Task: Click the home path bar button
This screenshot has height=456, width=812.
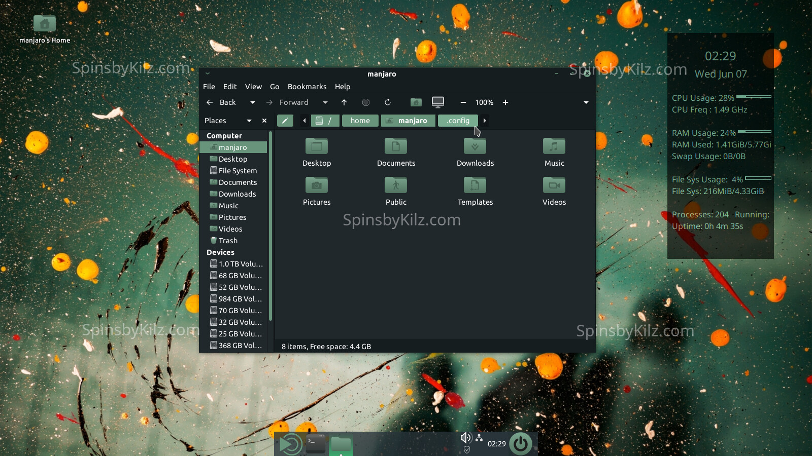Action: tap(360, 121)
